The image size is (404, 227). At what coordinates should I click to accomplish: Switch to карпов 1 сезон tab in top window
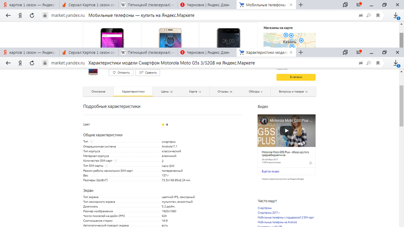pos(30,5)
